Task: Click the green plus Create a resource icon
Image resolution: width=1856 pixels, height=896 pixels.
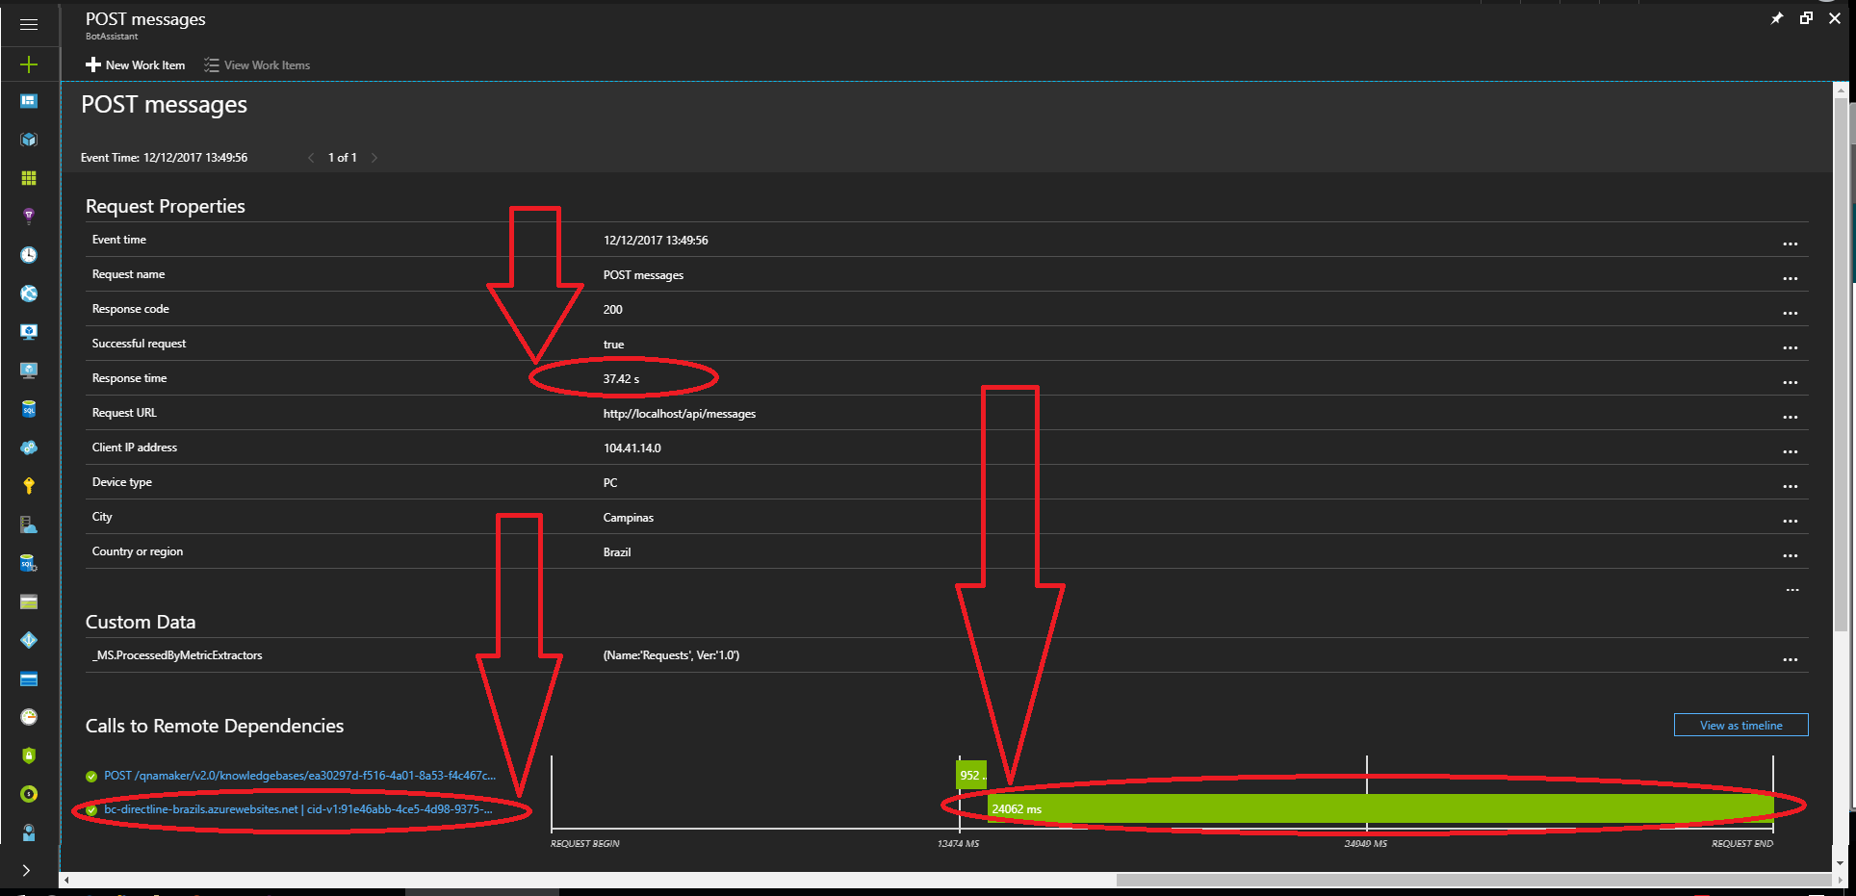Action: pos(28,64)
